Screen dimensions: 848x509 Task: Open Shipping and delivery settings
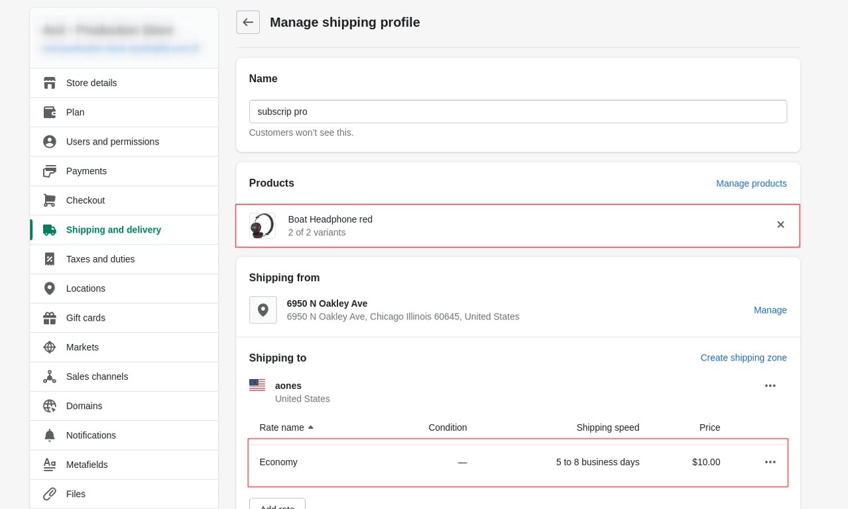pos(113,230)
